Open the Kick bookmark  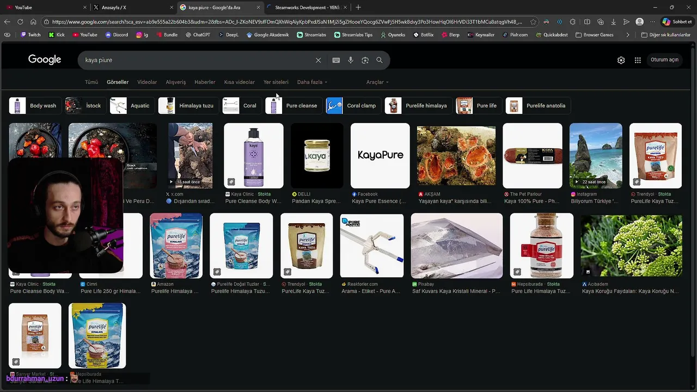point(57,35)
